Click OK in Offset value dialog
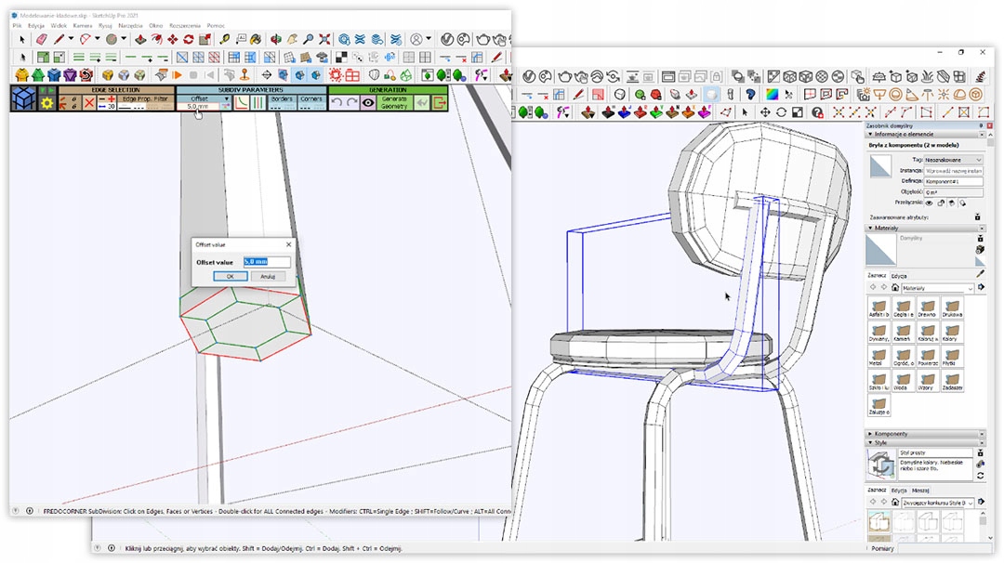 (230, 276)
